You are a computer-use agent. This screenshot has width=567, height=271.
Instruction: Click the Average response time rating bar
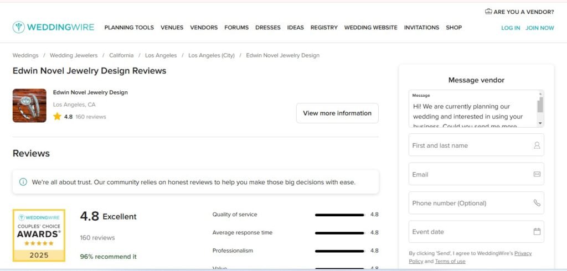[340, 233]
